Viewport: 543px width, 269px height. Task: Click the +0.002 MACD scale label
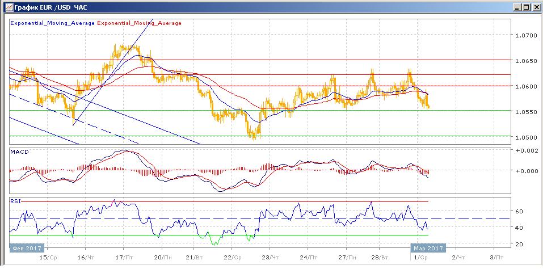click(x=524, y=150)
